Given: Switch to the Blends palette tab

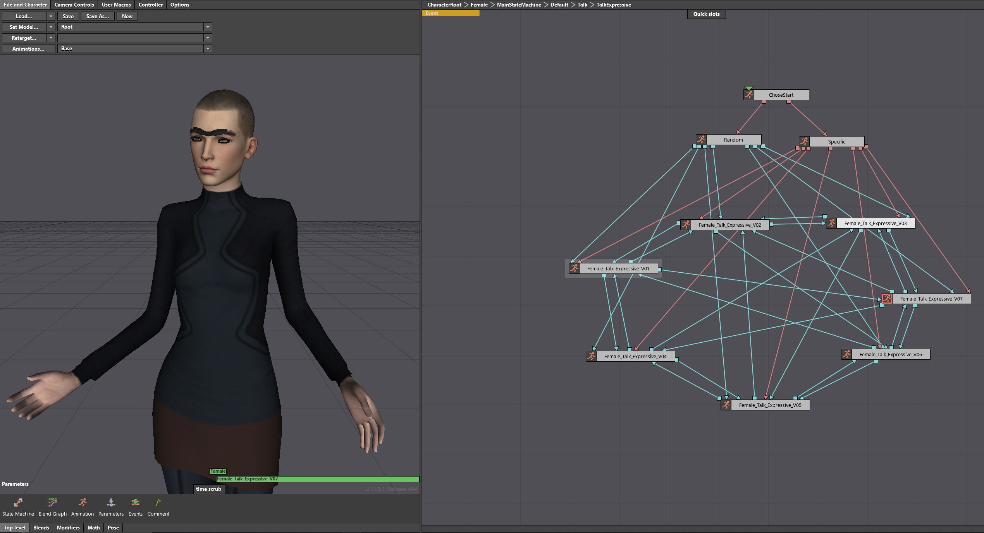Looking at the screenshot, I should pos(41,528).
